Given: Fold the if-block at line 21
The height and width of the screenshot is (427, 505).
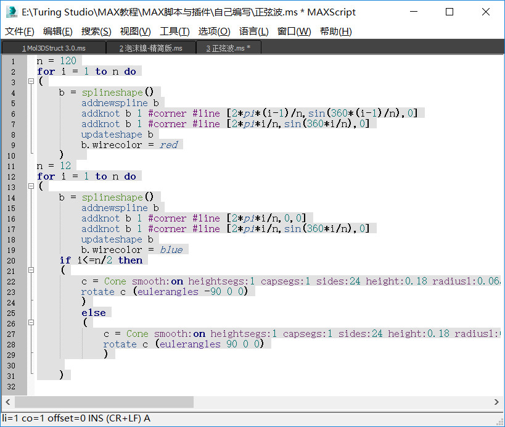Looking at the screenshot, I should click(31, 271).
